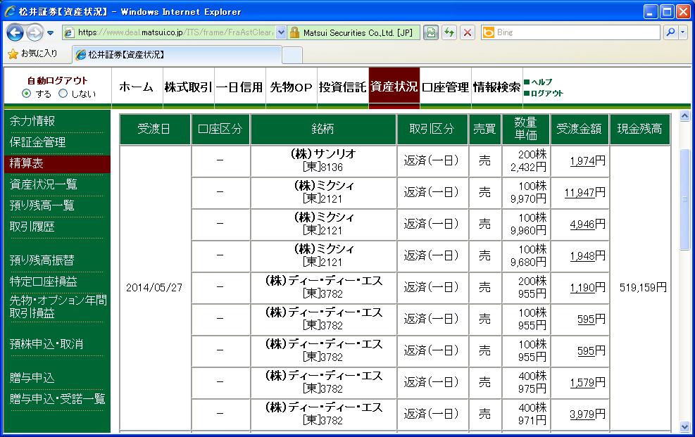Click the ログアウト link
695x437 pixels.
(x=546, y=94)
